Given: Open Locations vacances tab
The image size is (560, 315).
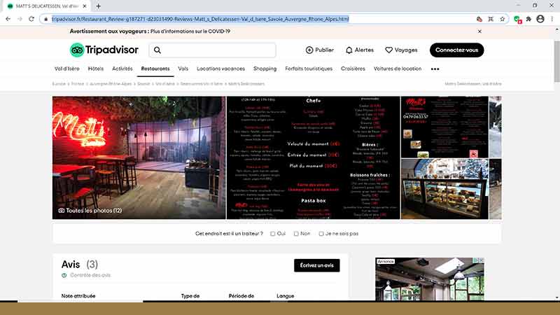Looking at the screenshot, I should coord(220,69).
